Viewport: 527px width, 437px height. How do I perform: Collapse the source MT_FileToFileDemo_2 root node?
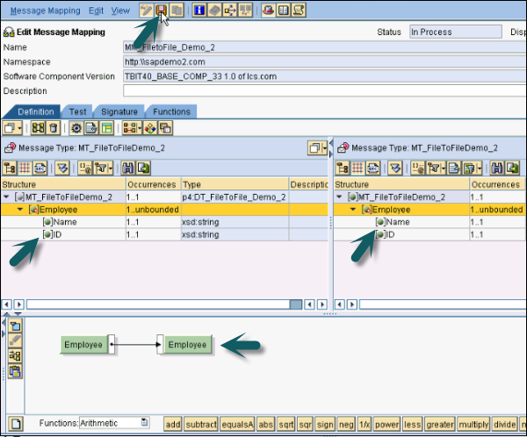tap(6, 197)
